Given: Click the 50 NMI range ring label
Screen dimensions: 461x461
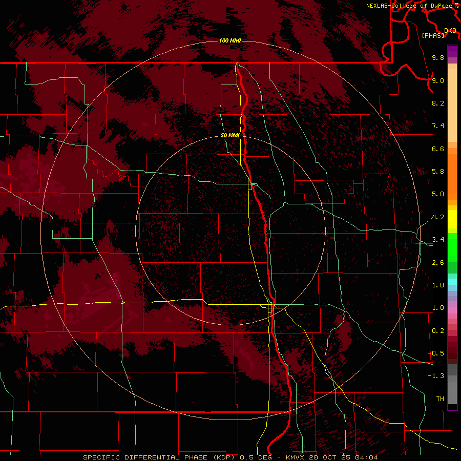Looking at the screenshot, I should 230,136.
